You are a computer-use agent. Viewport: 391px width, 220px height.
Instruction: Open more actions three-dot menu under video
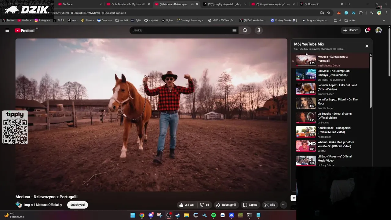click(x=284, y=205)
